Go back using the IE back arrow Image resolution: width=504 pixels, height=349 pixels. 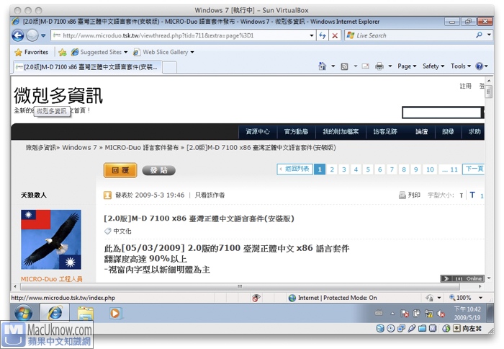pyautogui.click(x=18, y=35)
